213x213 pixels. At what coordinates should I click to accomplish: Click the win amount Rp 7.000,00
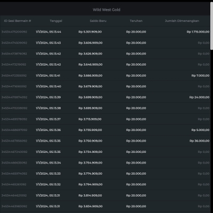200,76
